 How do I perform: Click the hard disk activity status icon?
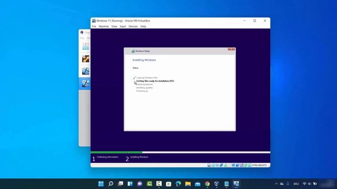coord(209,165)
